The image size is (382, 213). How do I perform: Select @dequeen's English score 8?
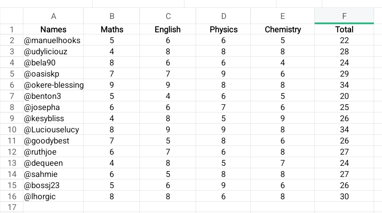pyautogui.click(x=168, y=163)
